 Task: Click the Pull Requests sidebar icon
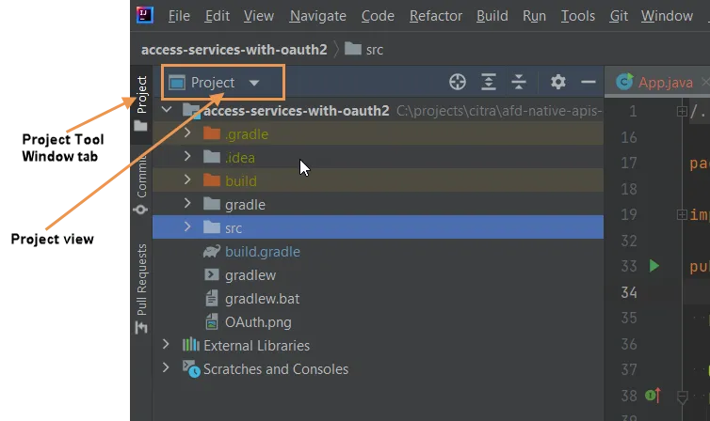click(x=141, y=327)
